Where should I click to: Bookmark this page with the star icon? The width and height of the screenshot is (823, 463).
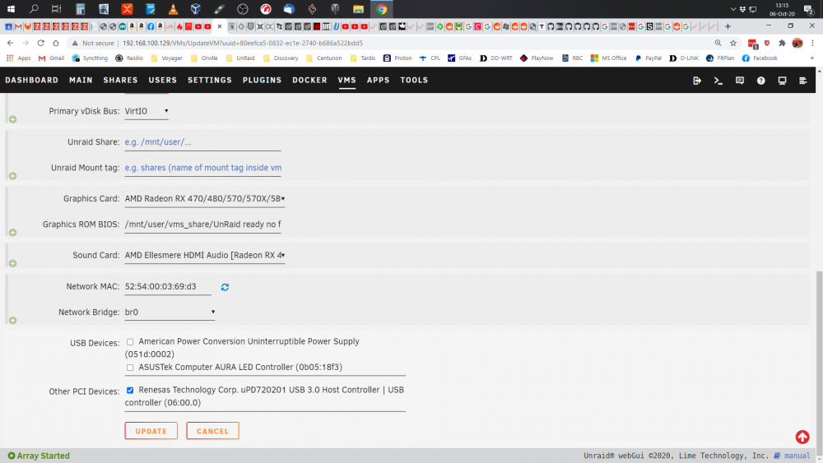click(733, 43)
